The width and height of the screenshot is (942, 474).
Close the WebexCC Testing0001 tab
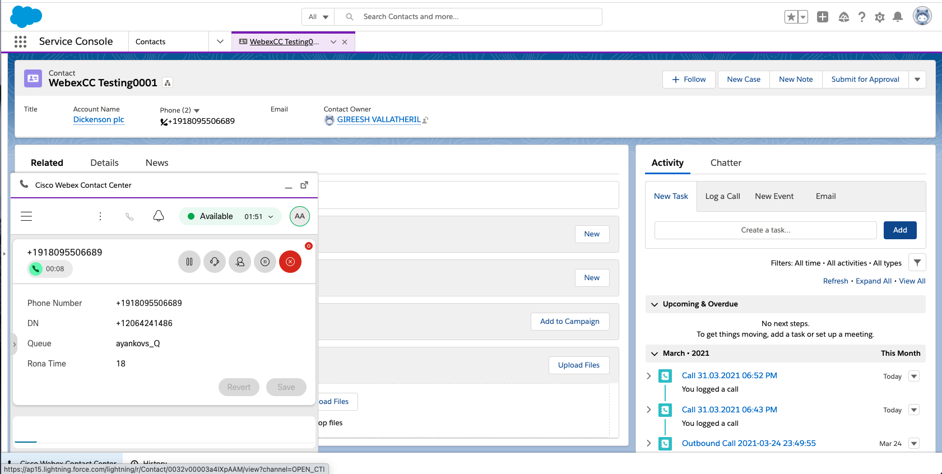(345, 42)
